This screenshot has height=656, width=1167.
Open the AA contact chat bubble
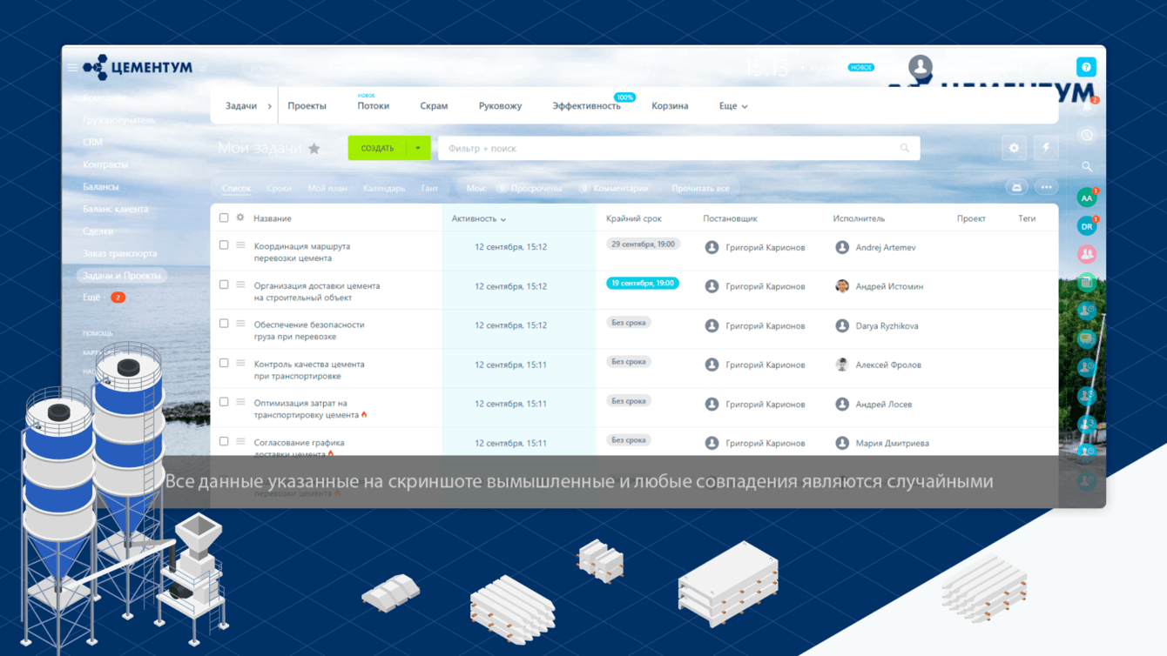1087,198
